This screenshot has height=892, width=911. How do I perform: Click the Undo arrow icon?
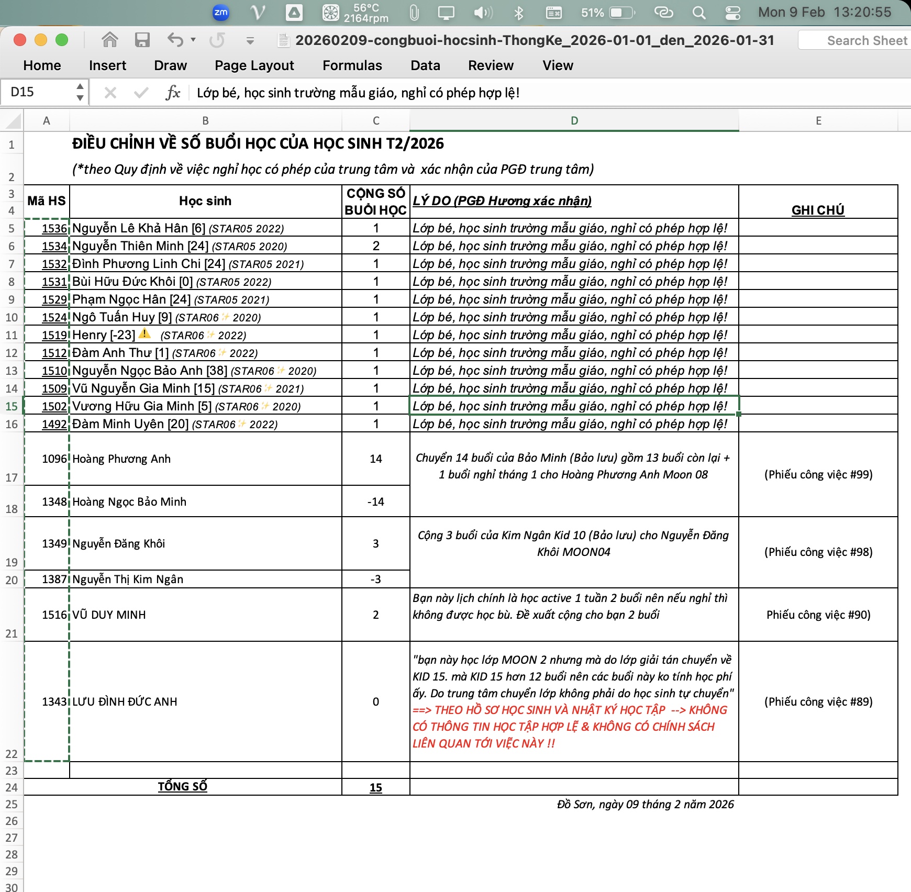175,40
